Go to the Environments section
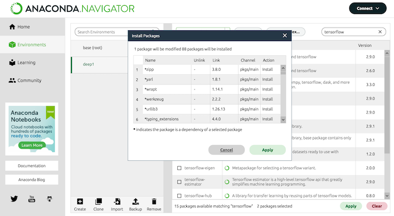The width and height of the screenshot is (394, 216). coord(33,44)
